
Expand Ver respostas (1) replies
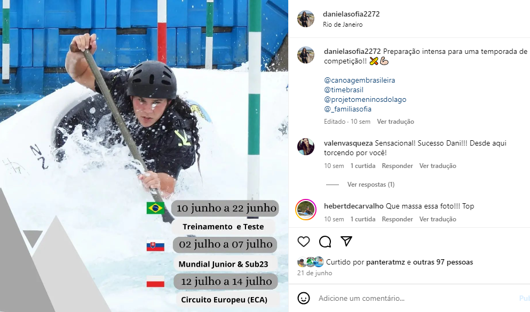coord(371,185)
